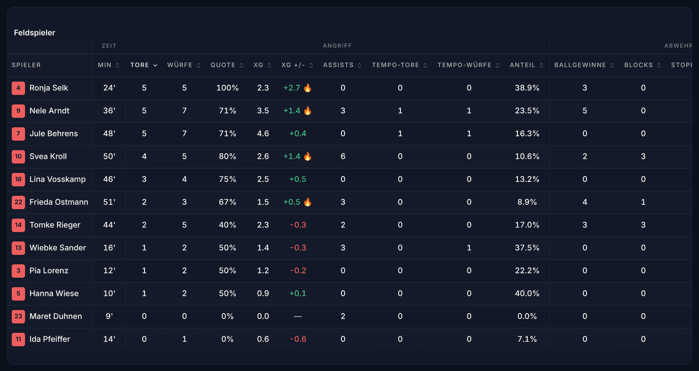Open player Wiebke Sander
The height and width of the screenshot is (371, 699).
click(x=58, y=248)
